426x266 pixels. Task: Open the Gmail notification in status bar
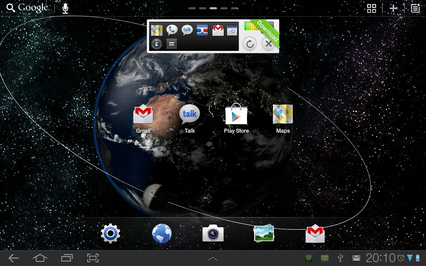(356, 258)
